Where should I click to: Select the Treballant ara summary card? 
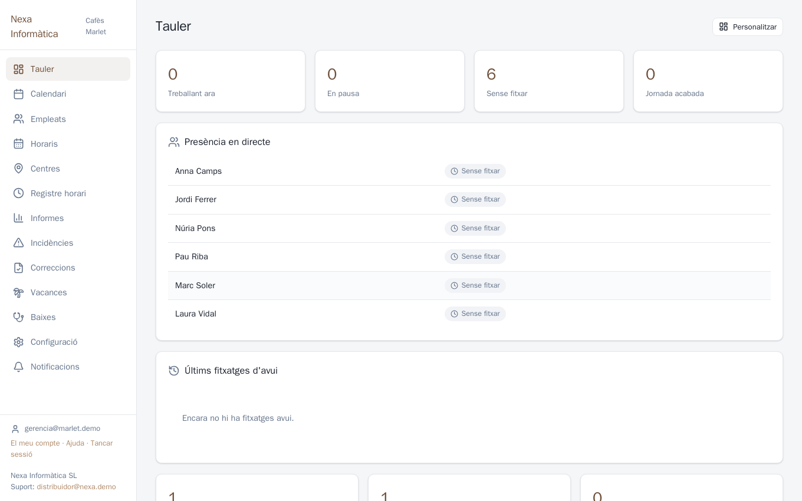[x=231, y=81]
